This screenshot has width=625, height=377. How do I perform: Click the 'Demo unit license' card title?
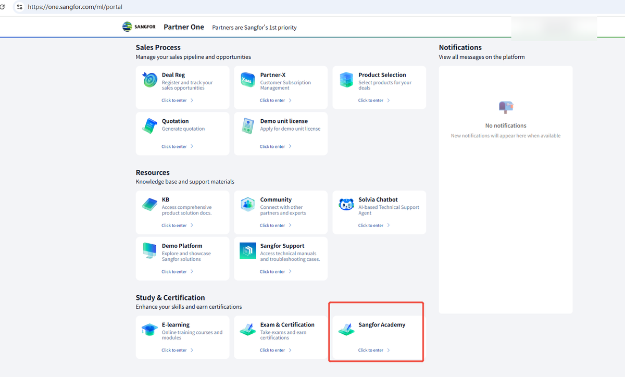(x=284, y=121)
